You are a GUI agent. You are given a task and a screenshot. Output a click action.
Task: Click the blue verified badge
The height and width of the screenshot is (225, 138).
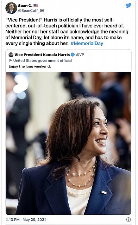73,54
